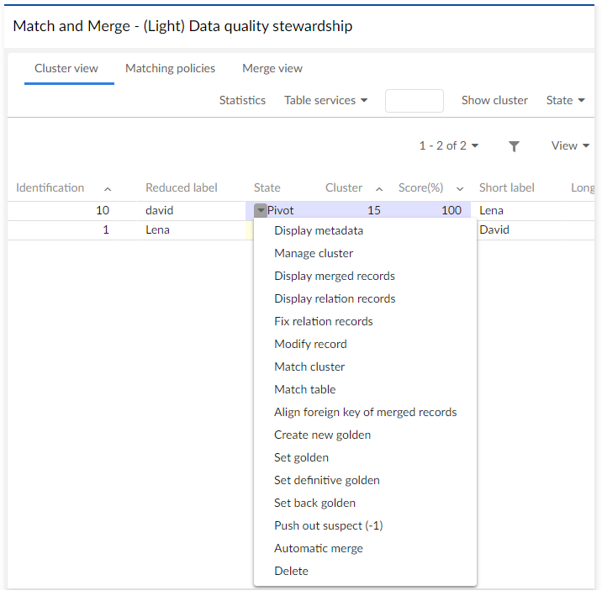Viewport: 602px width, 596px height.
Task: Choose Manage cluster from the menu
Action: (314, 254)
